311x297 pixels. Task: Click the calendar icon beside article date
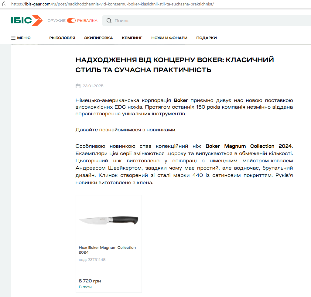pos(78,86)
